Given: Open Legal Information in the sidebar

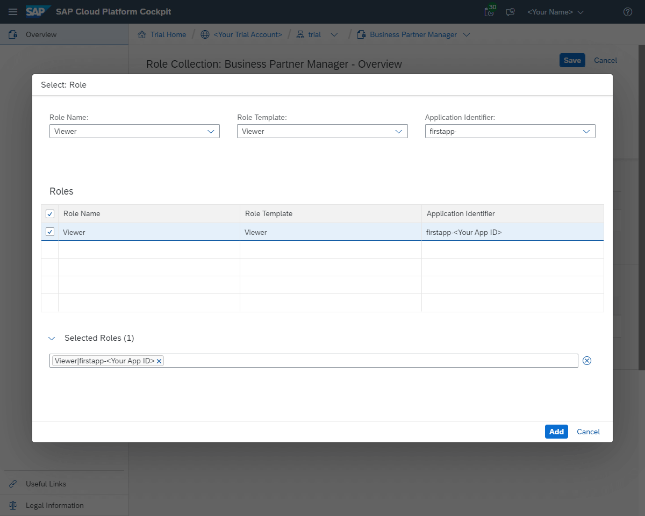Looking at the screenshot, I should [64, 505].
